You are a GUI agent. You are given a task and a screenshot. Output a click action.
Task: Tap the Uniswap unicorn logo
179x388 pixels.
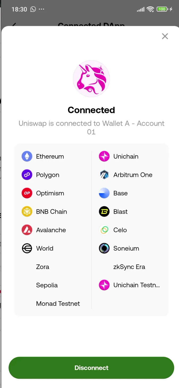(x=91, y=78)
